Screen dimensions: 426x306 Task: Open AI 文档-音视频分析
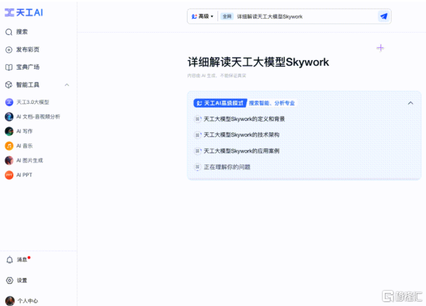(x=38, y=117)
